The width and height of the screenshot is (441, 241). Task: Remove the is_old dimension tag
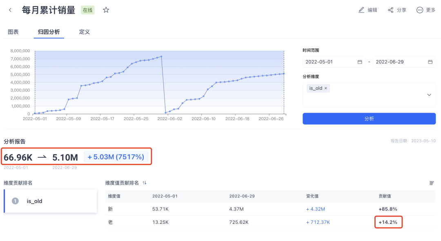(326, 88)
